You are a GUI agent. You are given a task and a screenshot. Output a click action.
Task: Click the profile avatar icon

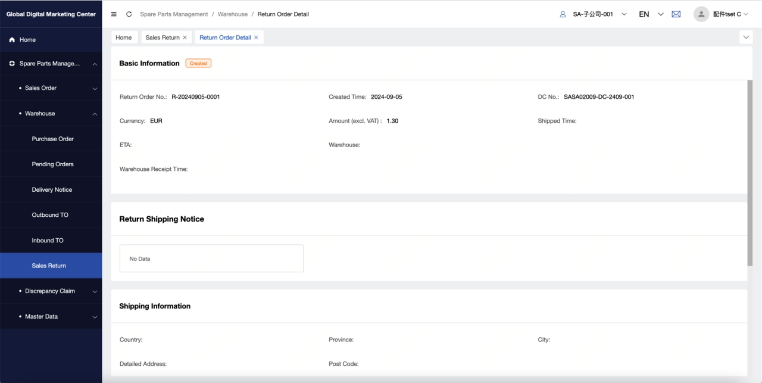click(x=701, y=14)
